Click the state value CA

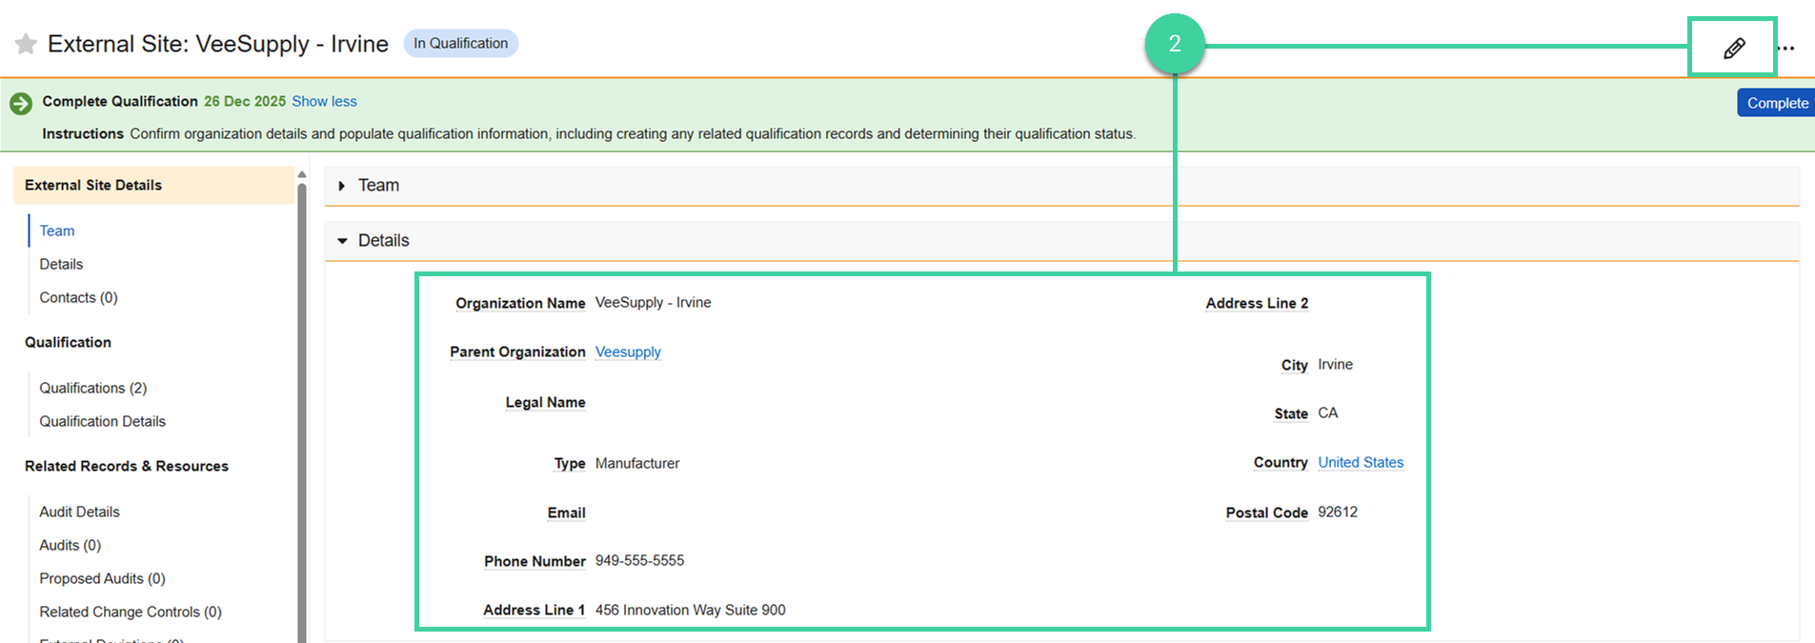click(1328, 412)
